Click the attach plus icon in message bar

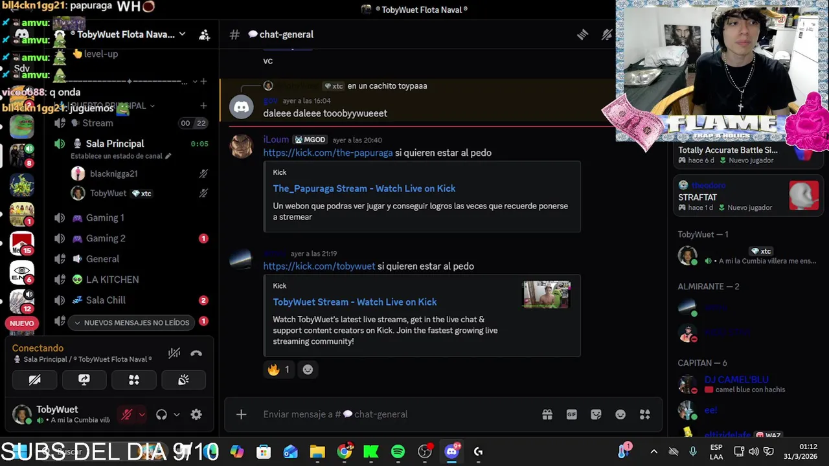[241, 414]
